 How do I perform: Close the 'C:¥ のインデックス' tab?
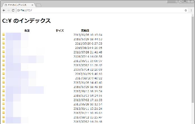coord(32,5)
